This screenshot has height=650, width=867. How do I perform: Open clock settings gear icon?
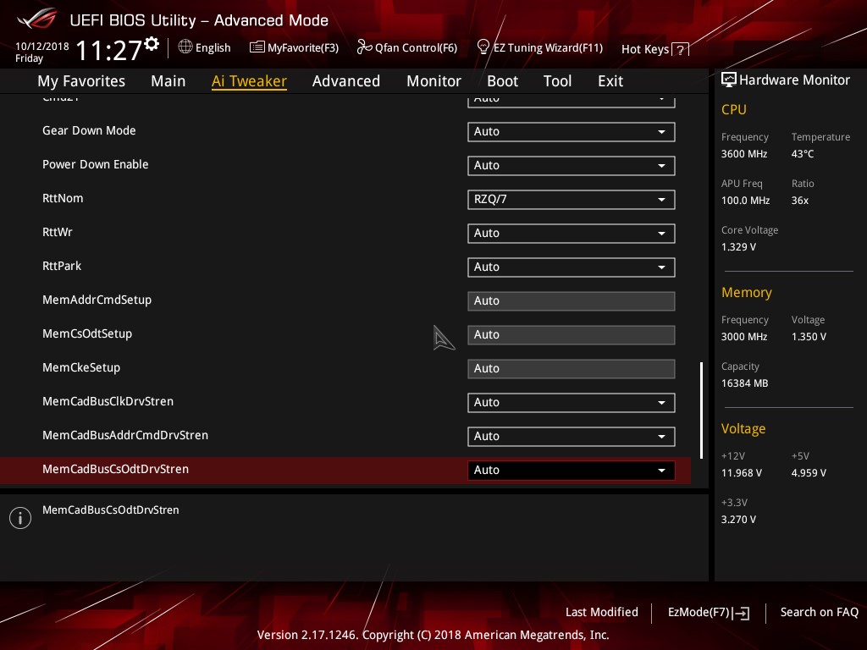[x=152, y=44]
